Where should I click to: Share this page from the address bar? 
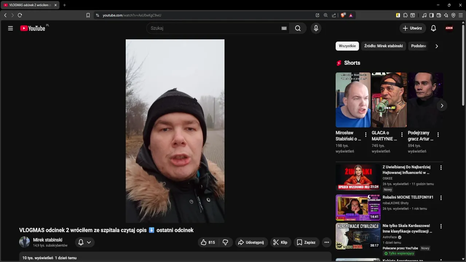[334, 15]
